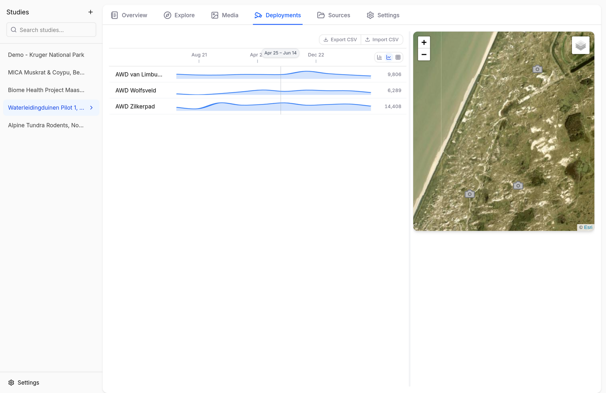This screenshot has width=606, height=393.
Task: Switch timeline to table grid view
Action: tap(398, 57)
